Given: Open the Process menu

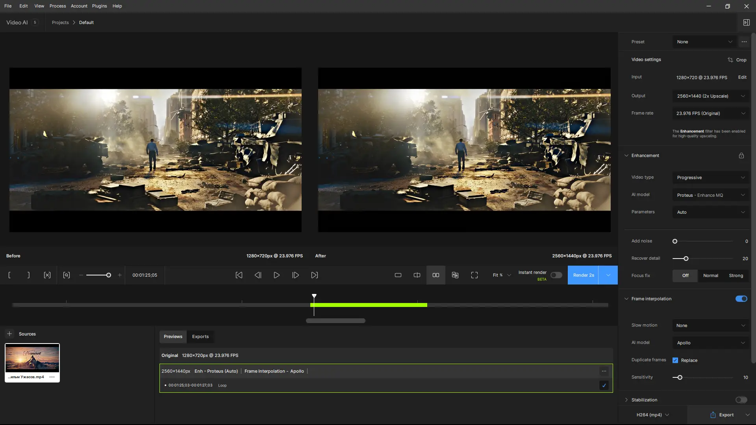Looking at the screenshot, I should tap(57, 6).
